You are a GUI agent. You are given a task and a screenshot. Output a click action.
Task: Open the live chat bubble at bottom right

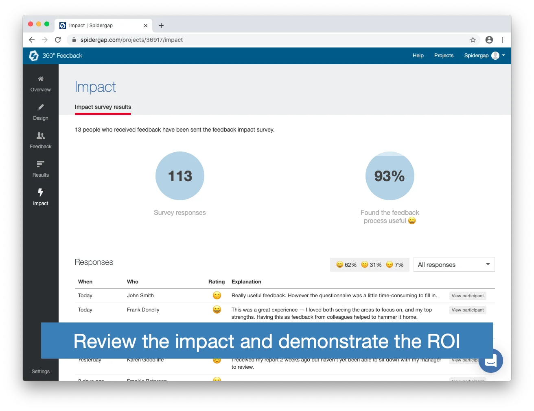click(x=490, y=361)
